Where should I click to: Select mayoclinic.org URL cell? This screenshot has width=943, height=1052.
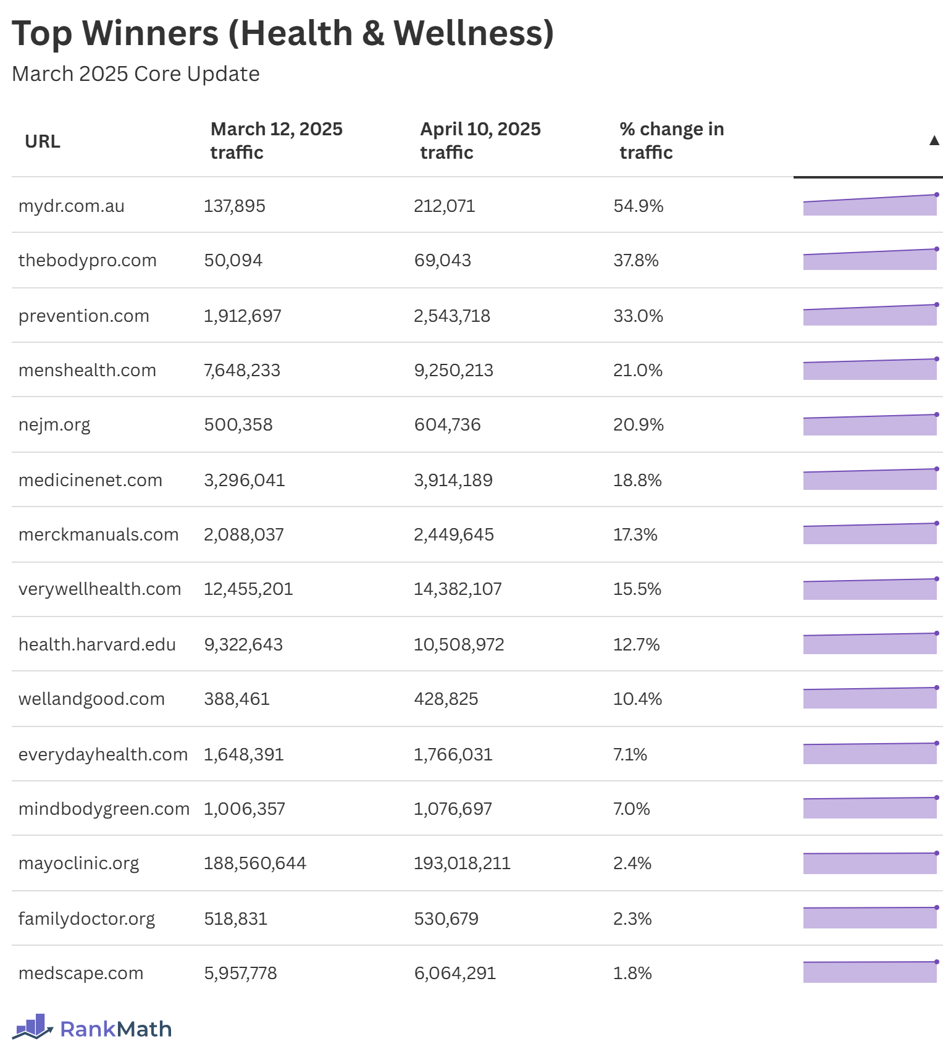pos(79,863)
